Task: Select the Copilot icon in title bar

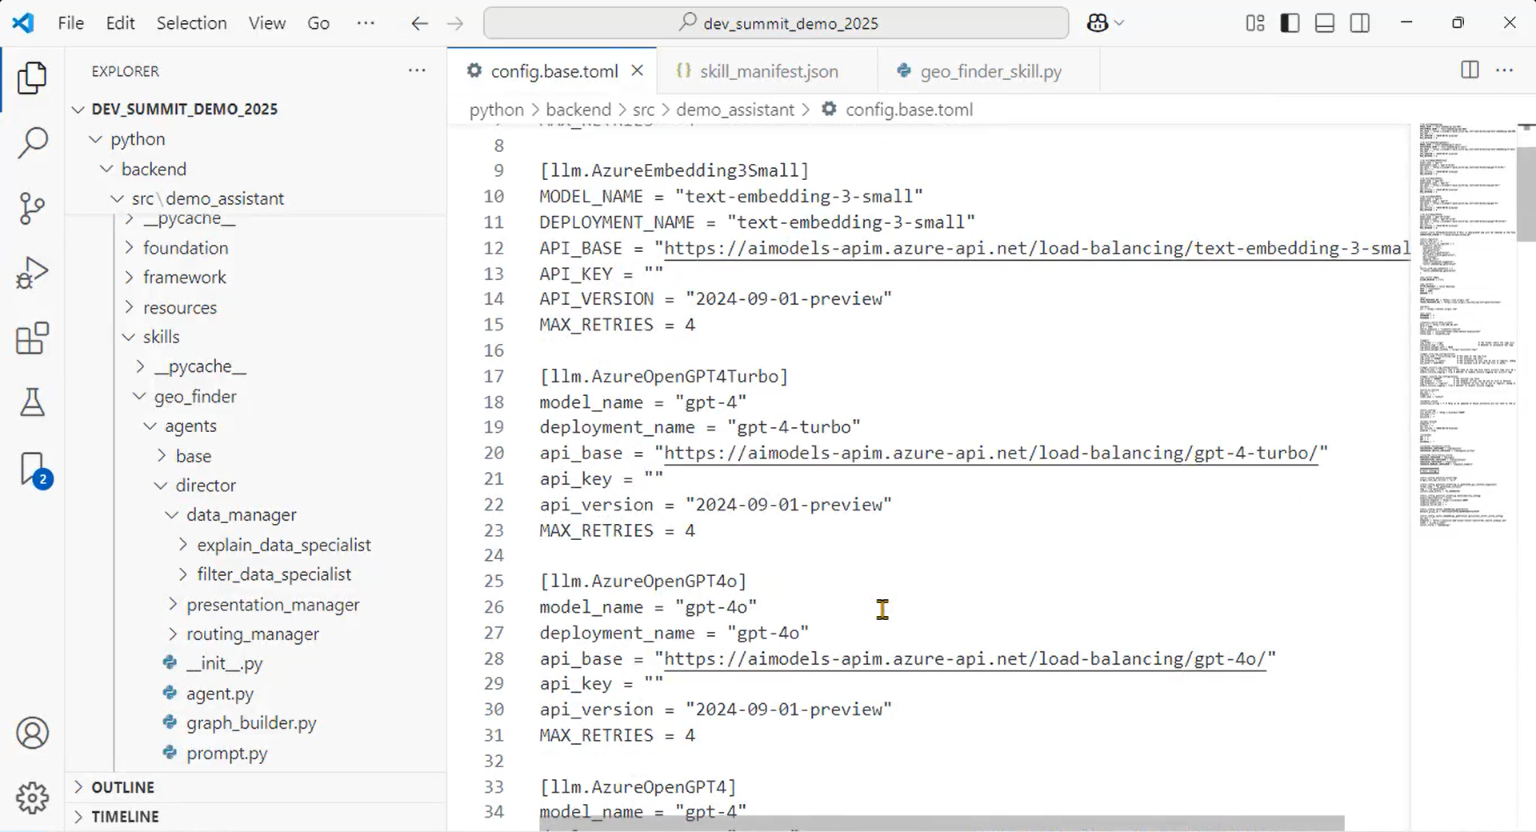Action: tap(1096, 22)
